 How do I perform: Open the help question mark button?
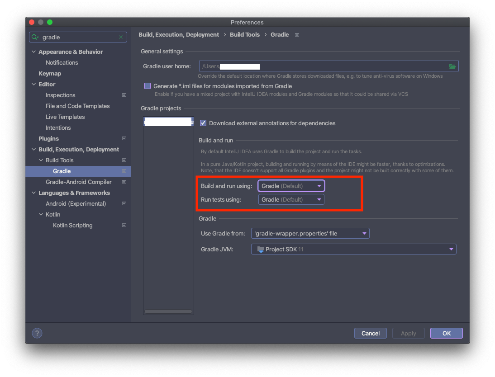tap(37, 333)
